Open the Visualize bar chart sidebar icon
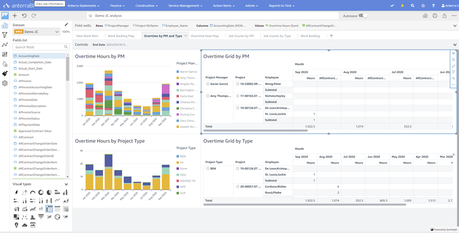459x233 pixels. (5, 25)
